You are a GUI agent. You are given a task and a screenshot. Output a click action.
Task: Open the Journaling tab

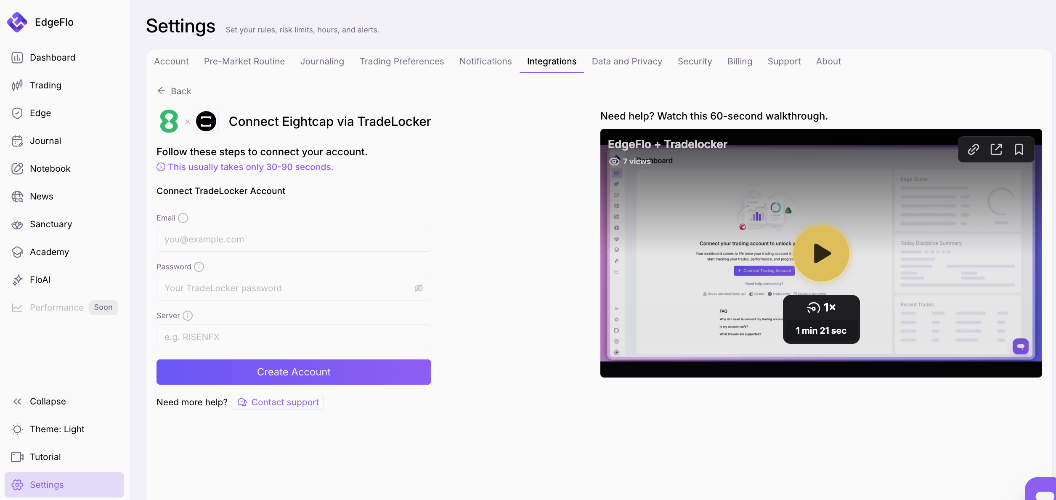[322, 61]
